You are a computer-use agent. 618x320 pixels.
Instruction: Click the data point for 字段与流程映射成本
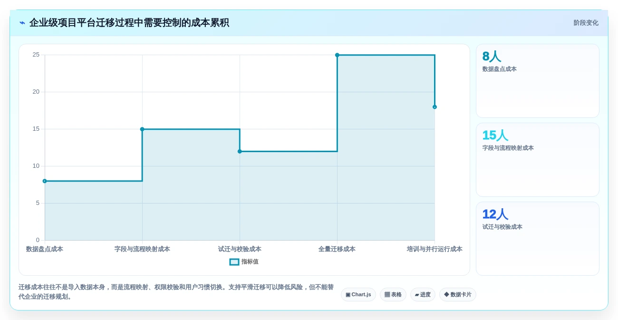pyautogui.click(x=142, y=129)
